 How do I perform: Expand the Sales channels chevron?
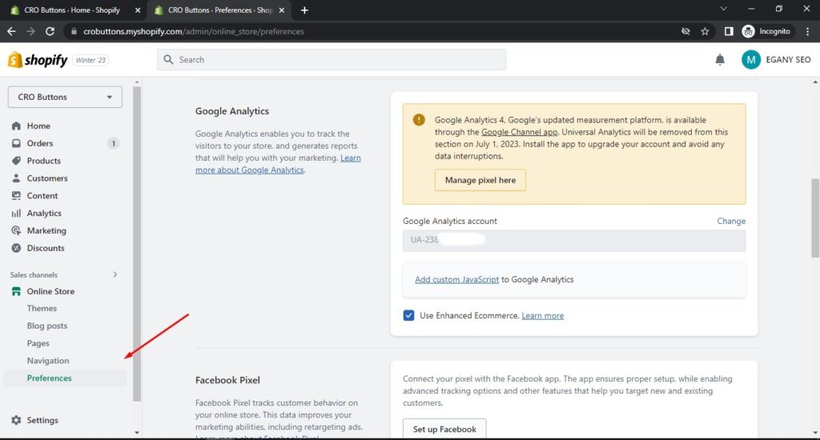click(x=115, y=274)
